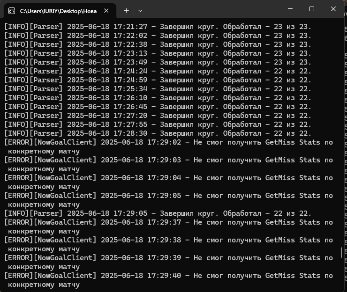
Task: Click the Parser log entry at 17:28:30
Action: point(158,133)
